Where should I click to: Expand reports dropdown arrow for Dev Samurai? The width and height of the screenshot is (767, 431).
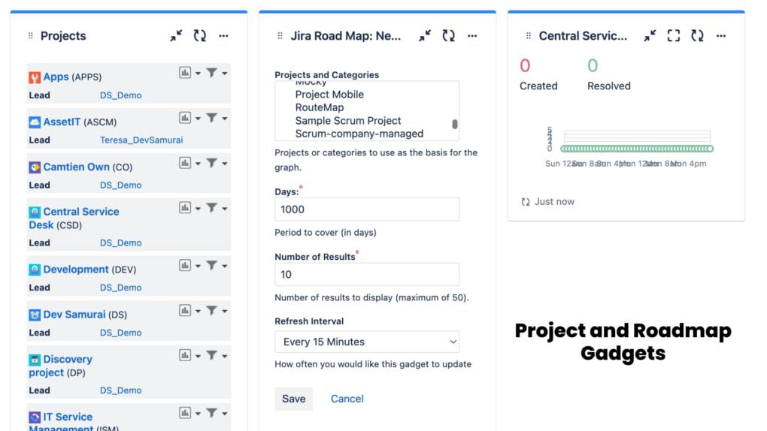[198, 311]
